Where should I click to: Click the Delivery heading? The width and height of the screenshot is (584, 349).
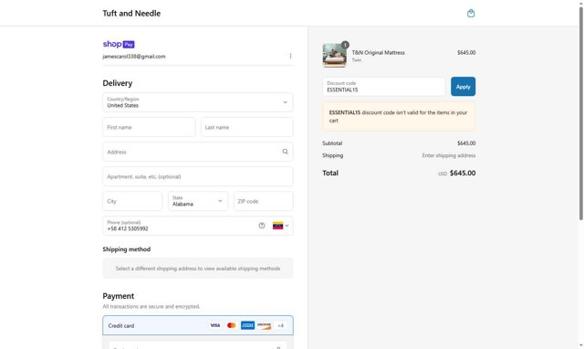pos(118,83)
